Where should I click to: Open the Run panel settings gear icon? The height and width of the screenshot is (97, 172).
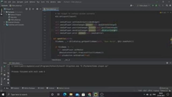167,63
